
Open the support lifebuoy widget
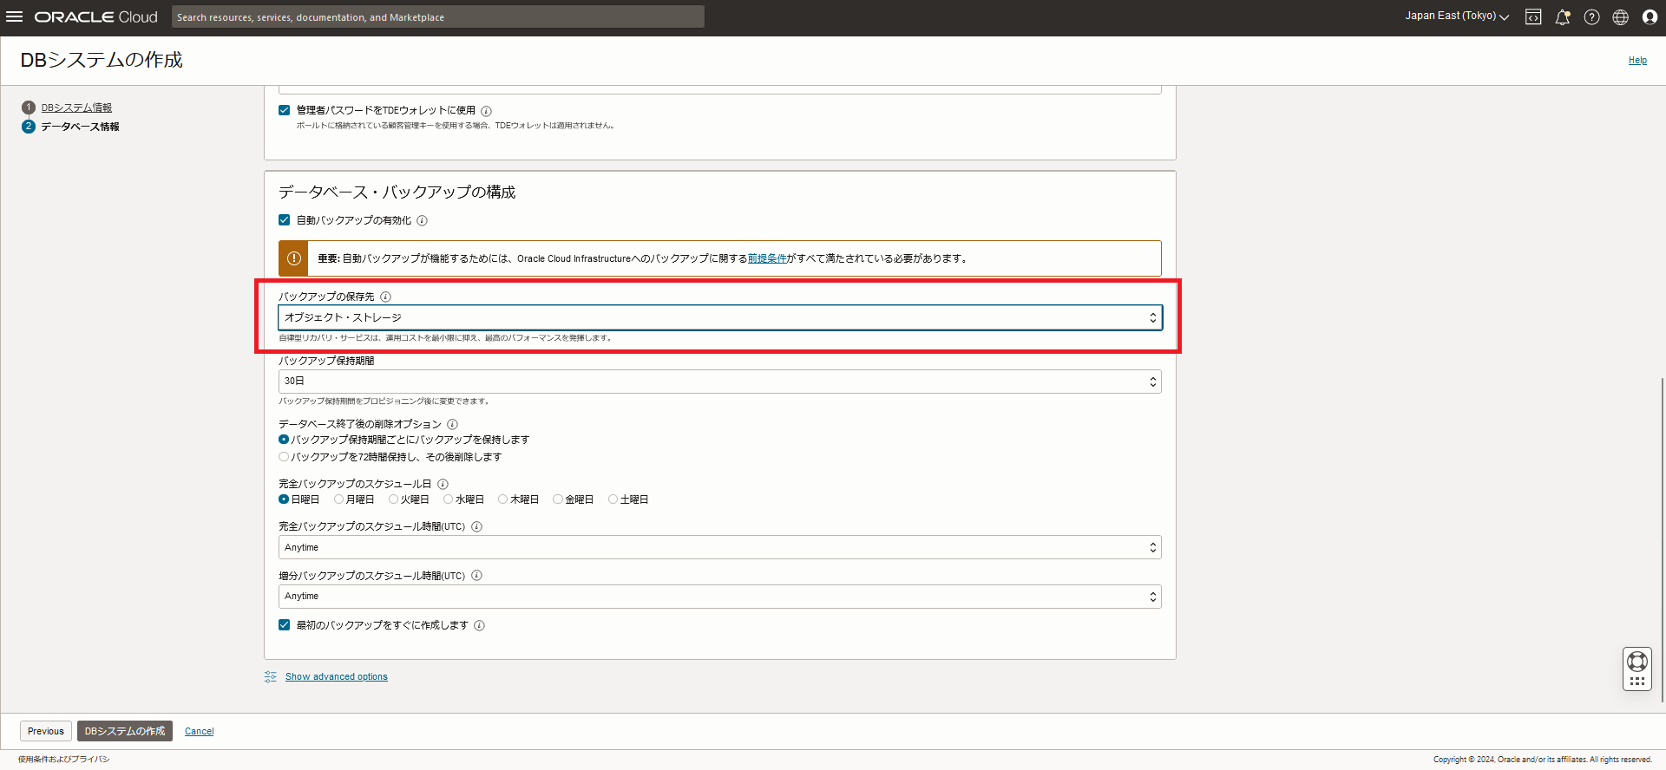click(x=1637, y=669)
